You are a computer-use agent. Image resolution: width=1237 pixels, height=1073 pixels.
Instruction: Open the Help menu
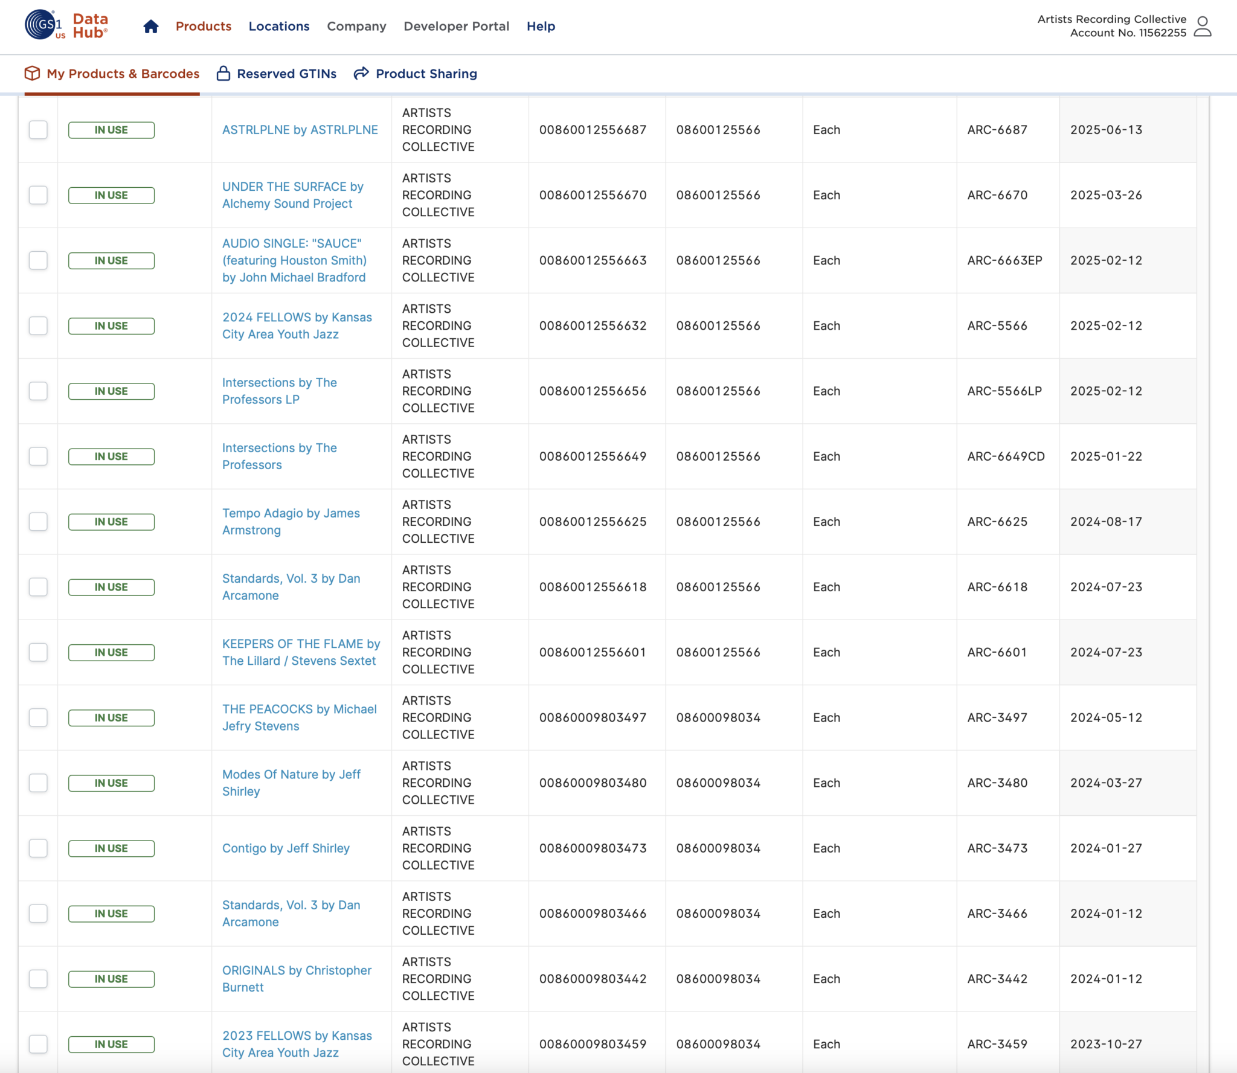(x=541, y=27)
